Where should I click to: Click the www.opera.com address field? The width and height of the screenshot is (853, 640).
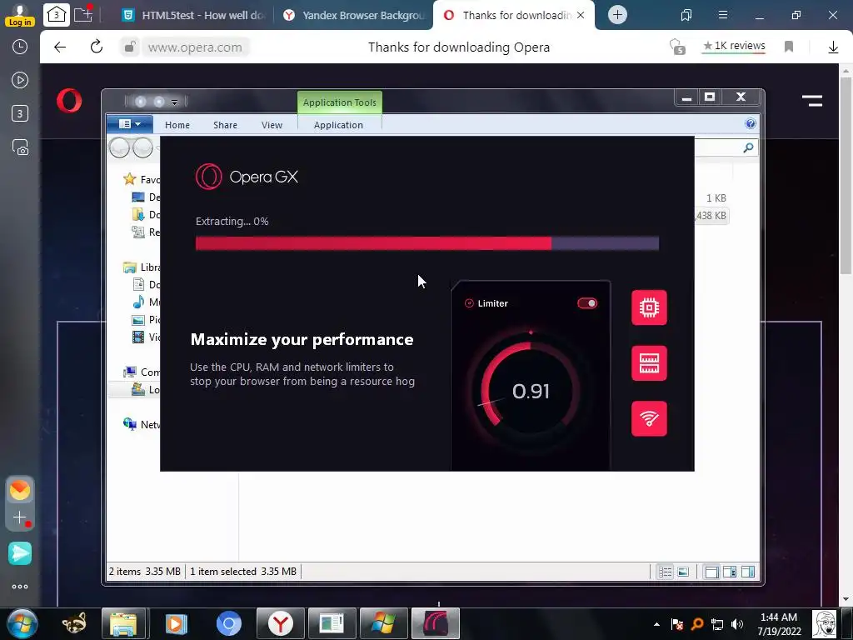click(x=195, y=47)
